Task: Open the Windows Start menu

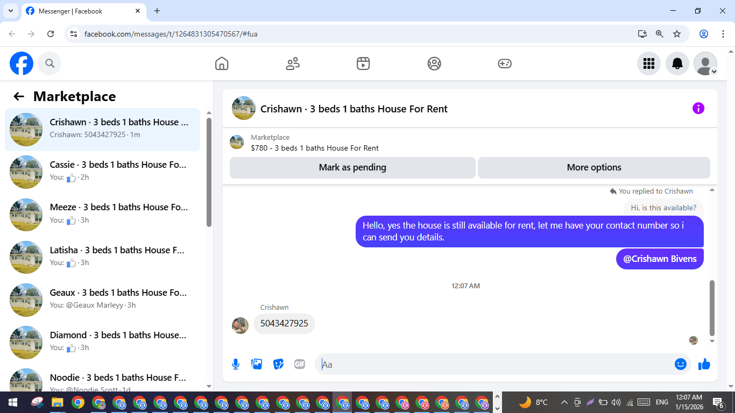Action: coord(12,402)
